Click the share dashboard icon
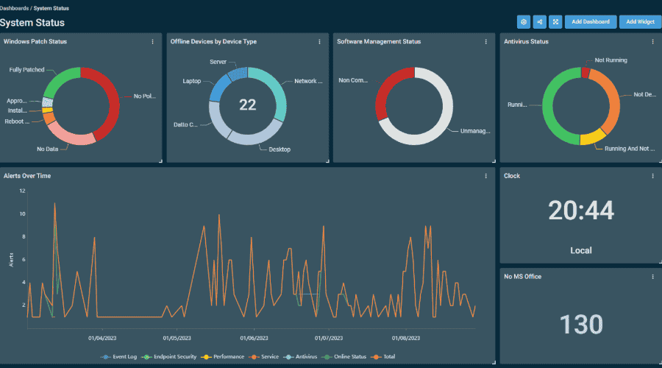Screen dimensions: 662x368 click(540, 22)
